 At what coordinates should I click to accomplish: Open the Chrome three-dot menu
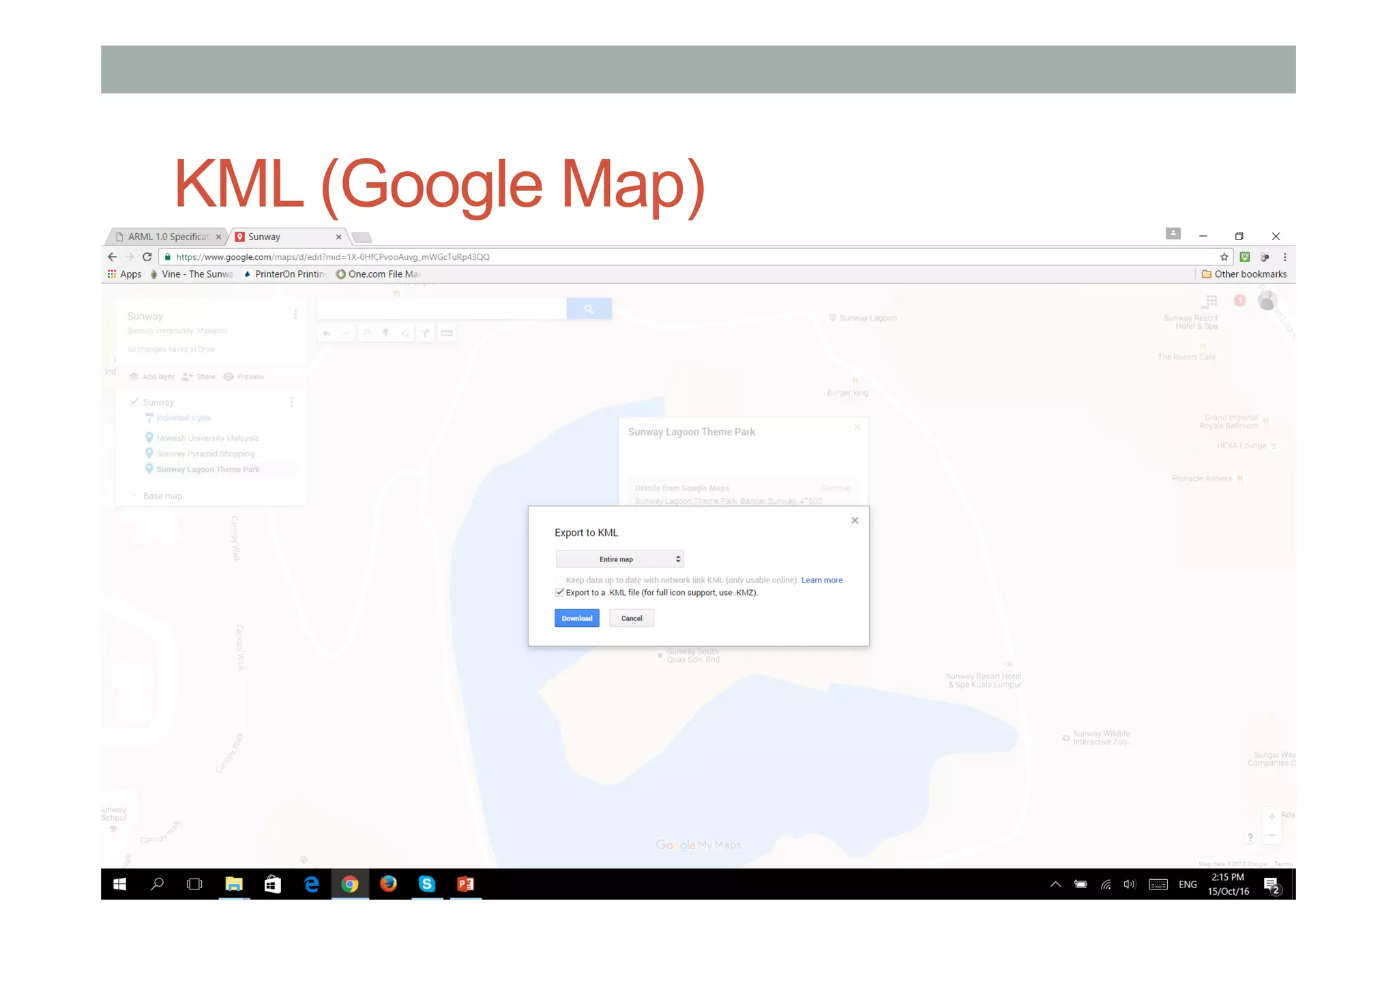pos(1284,257)
